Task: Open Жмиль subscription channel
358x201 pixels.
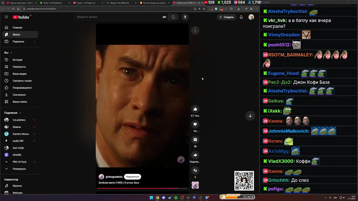Action: pos(20,127)
